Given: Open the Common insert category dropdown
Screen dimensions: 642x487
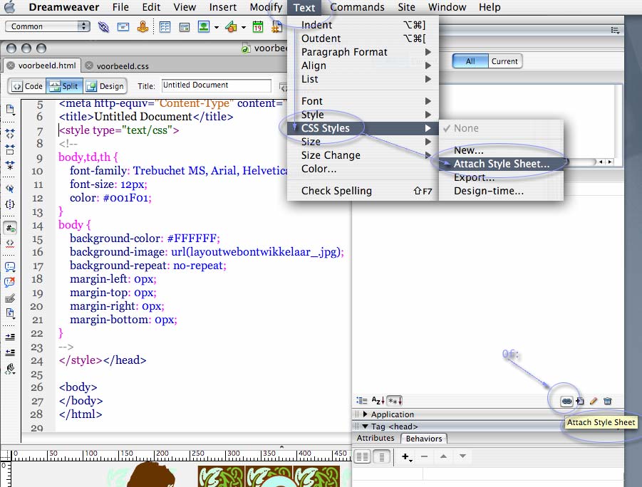Looking at the screenshot, I should point(48,26).
